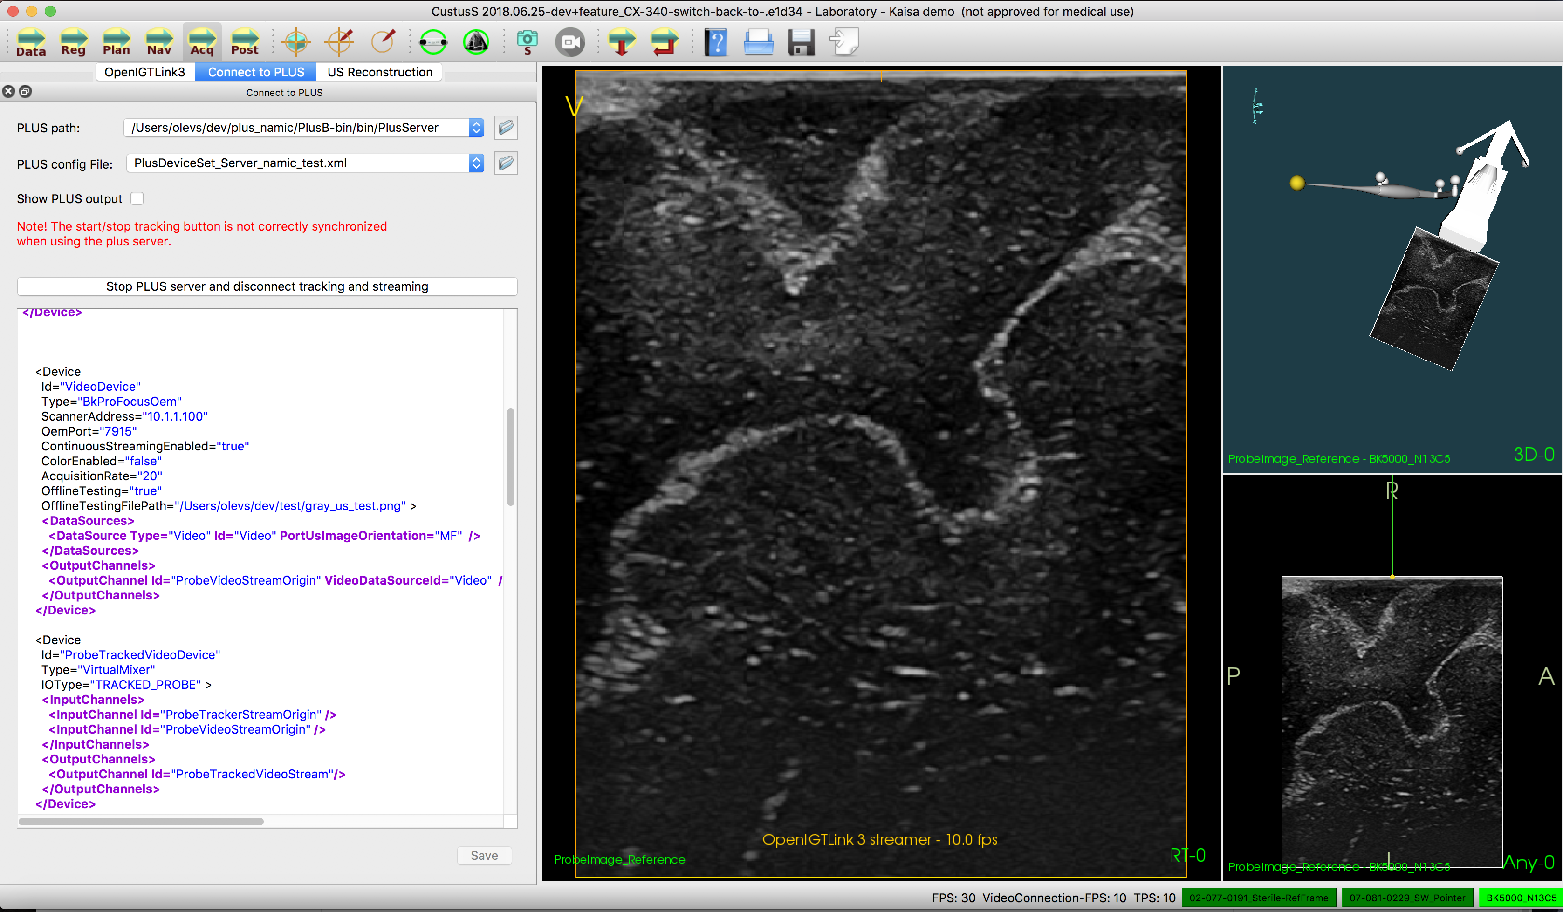
Task: Click the ultrasound streaming icon
Action: click(476, 42)
